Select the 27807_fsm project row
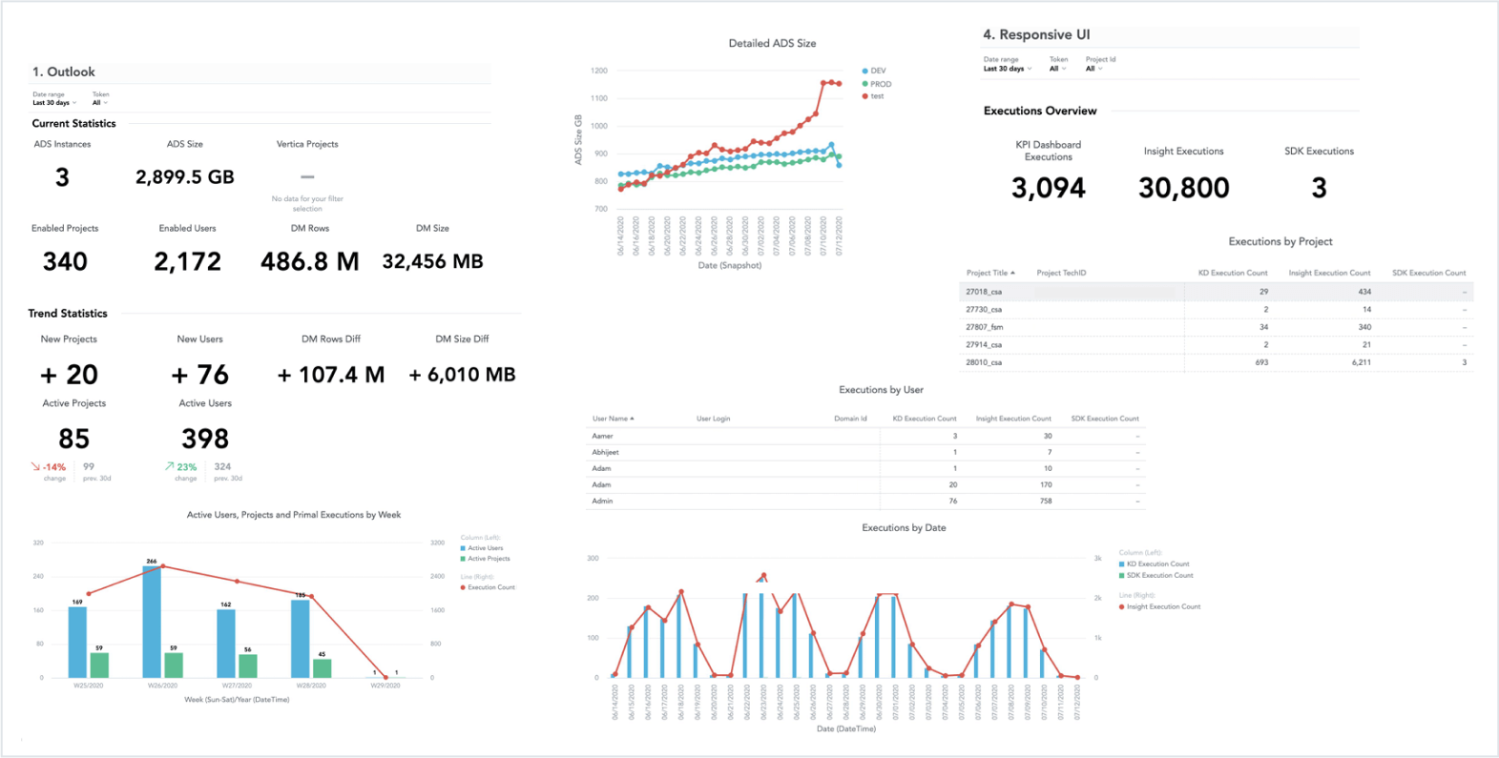This screenshot has width=1499, height=758. pyautogui.click(x=1216, y=327)
